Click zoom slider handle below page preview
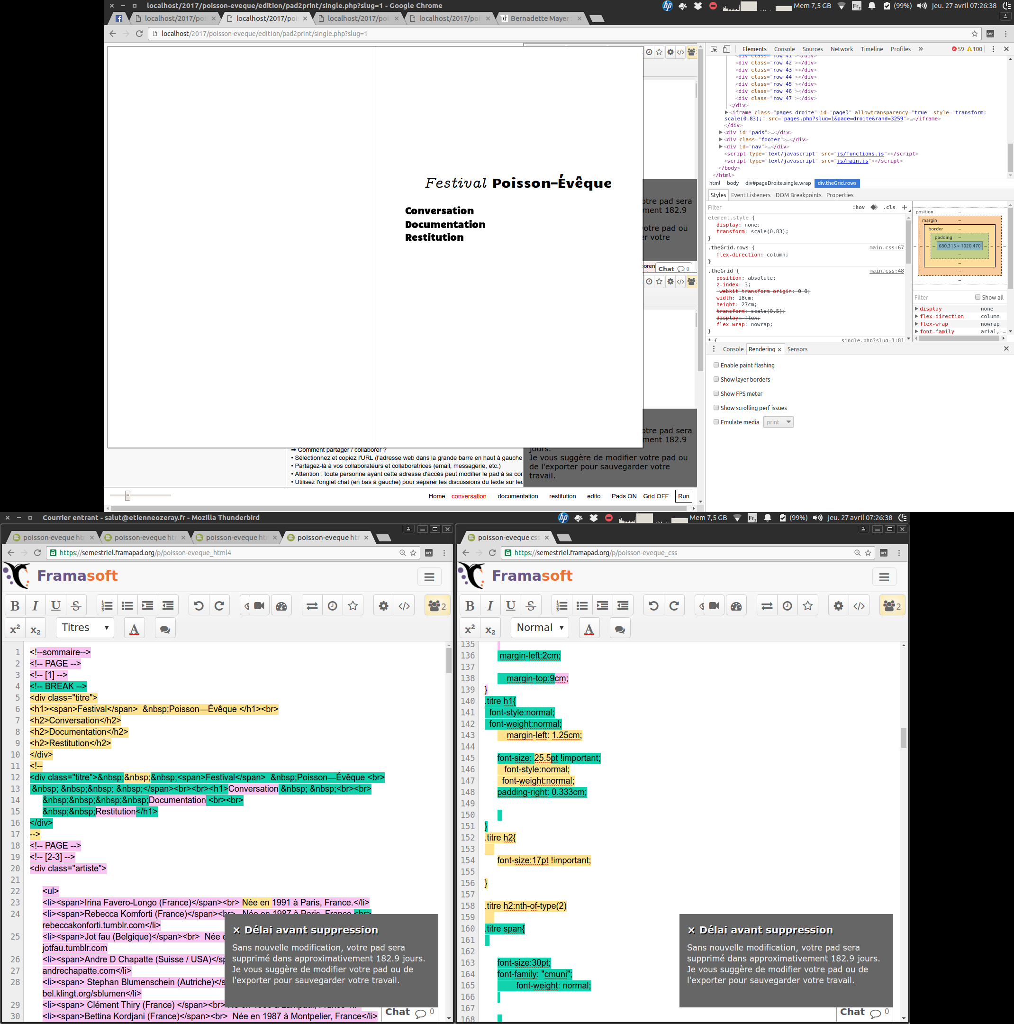This screenshot has height=1024, width=1014. point(127,495)
